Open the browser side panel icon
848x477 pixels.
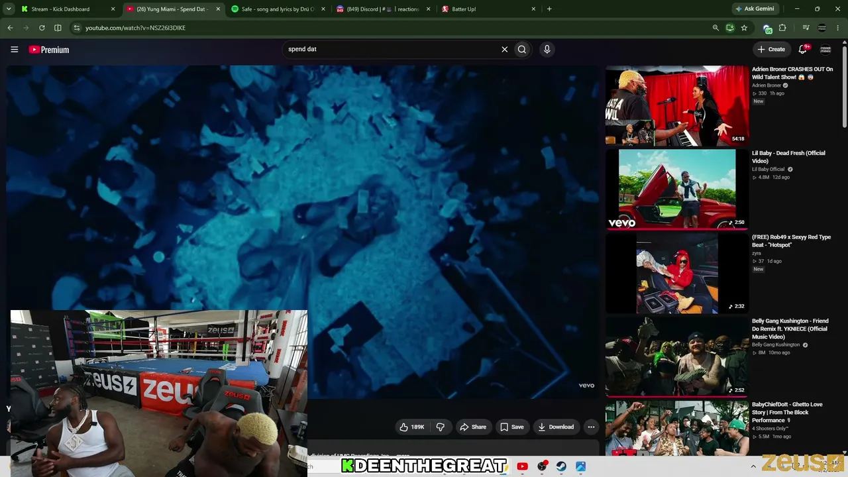pyautogui.click(x=58, y=28)
